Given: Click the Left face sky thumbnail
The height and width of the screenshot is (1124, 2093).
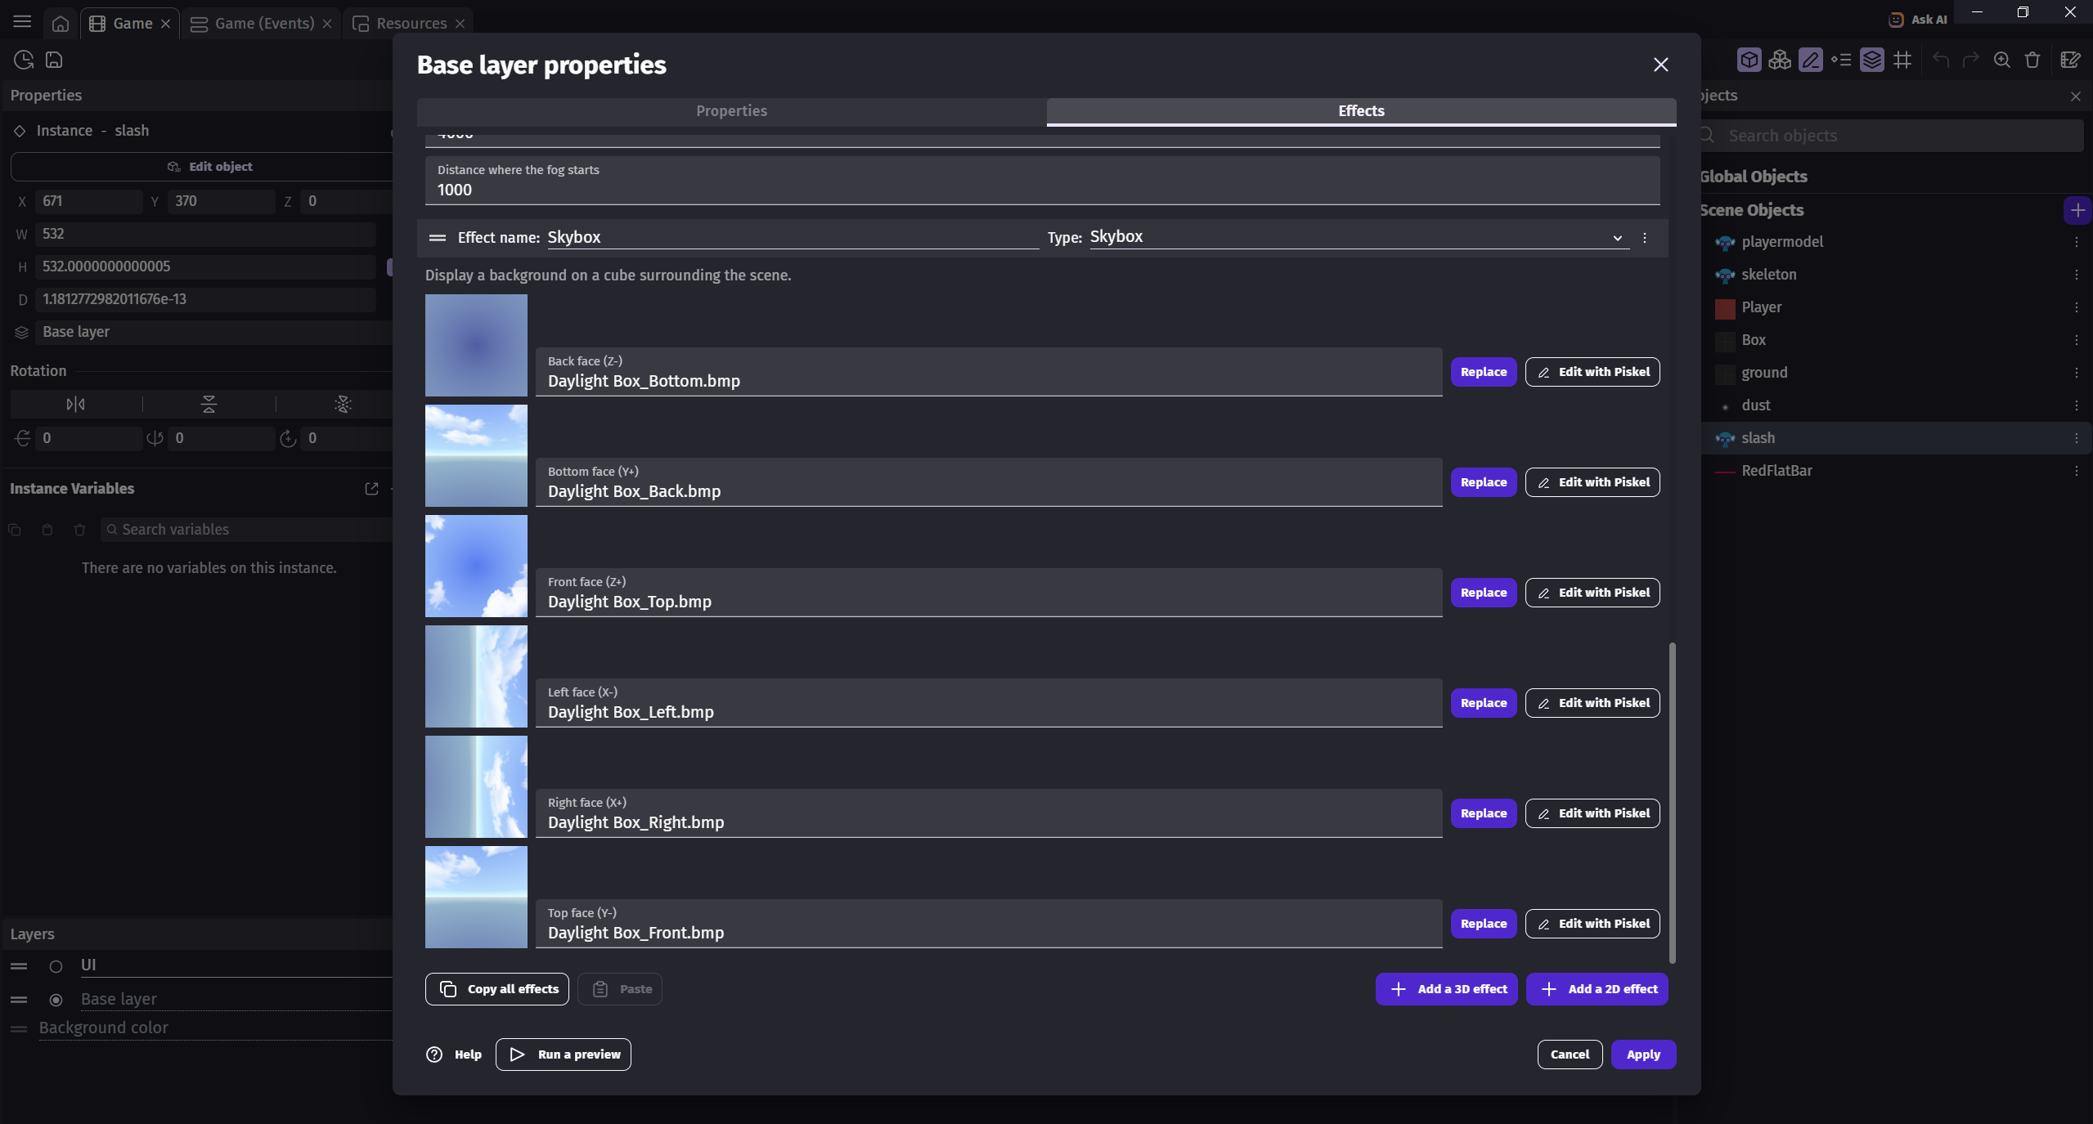Looking at the screenshot, I should [476, 677].
